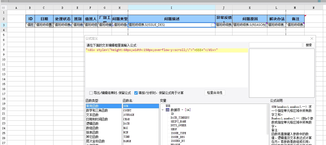Click the 班别 header cell
The image size is (326, 145).
point(78,19)
